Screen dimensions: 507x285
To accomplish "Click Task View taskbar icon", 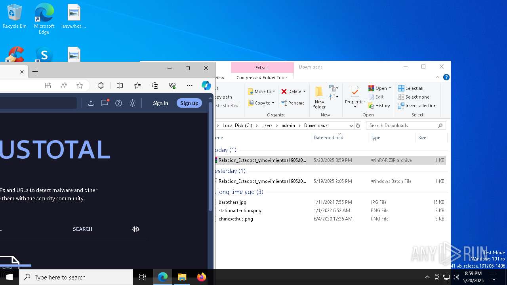I will point(143,277).
